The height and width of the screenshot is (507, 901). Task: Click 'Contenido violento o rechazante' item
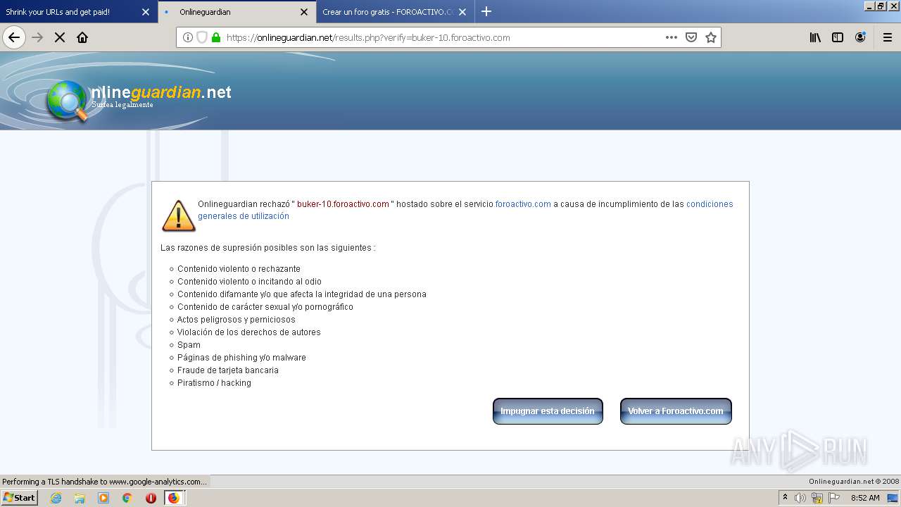click(x=239, y=269)
